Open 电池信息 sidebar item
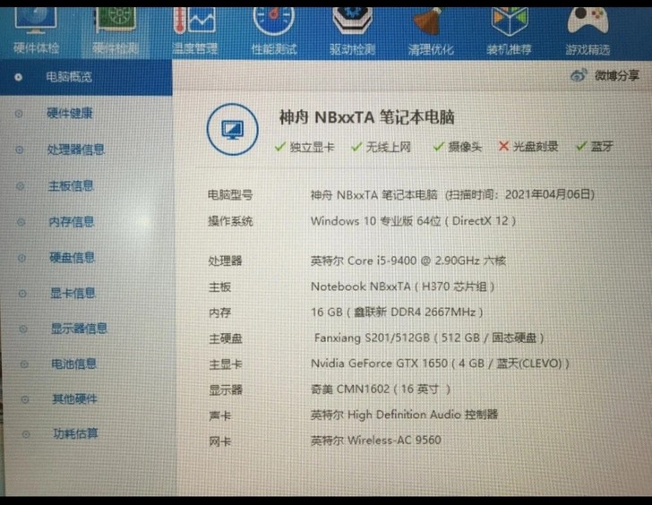 coord(73,364)
